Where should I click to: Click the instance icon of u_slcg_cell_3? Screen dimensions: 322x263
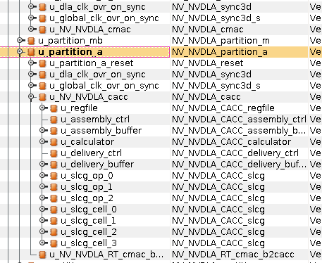tap(54, 243)
